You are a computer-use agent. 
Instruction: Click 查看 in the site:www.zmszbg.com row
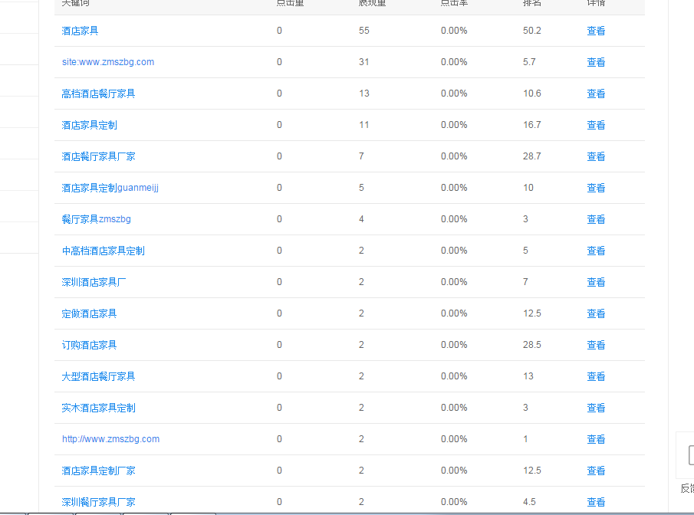tap(596, 62)
